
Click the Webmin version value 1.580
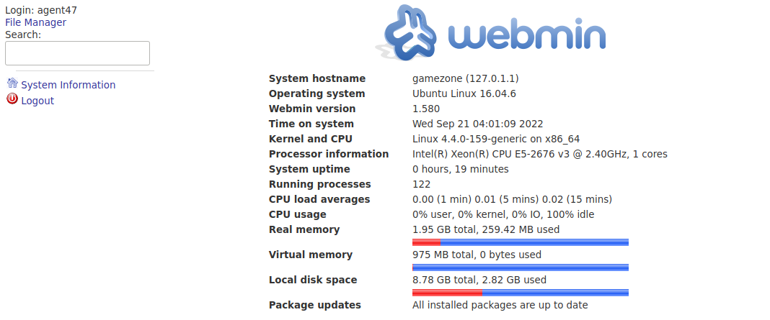(426, 109)
